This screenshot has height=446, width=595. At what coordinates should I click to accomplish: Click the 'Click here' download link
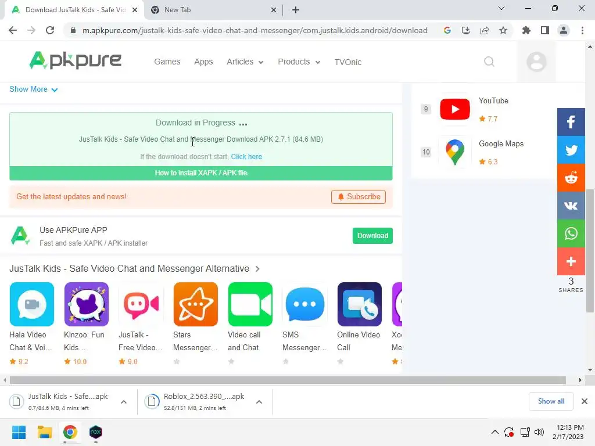246,157
